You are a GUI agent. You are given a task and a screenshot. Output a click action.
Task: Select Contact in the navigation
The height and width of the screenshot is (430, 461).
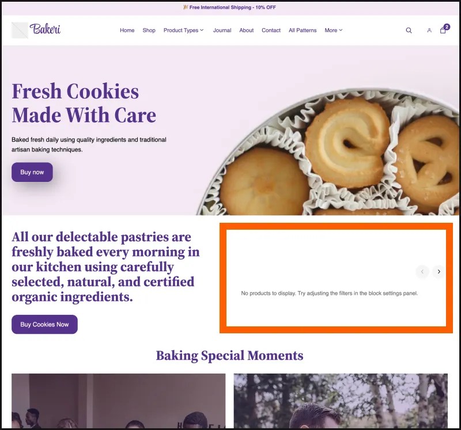pos(271,31)
